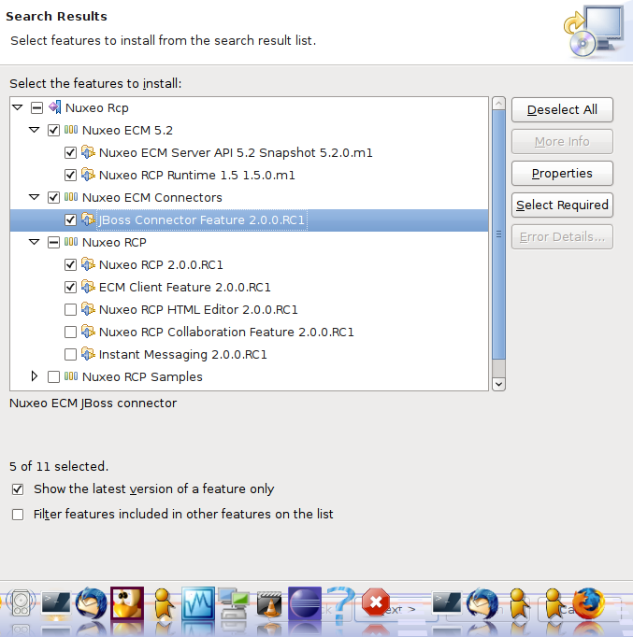Expand the Nuxeo RCP Samples node
This screenshot has width=633, height=637.
[x=35, y=376]
